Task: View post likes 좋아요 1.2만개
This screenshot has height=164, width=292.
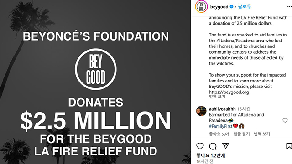Action: point(211,155)
